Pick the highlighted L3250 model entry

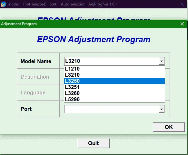tap(114, 81)
